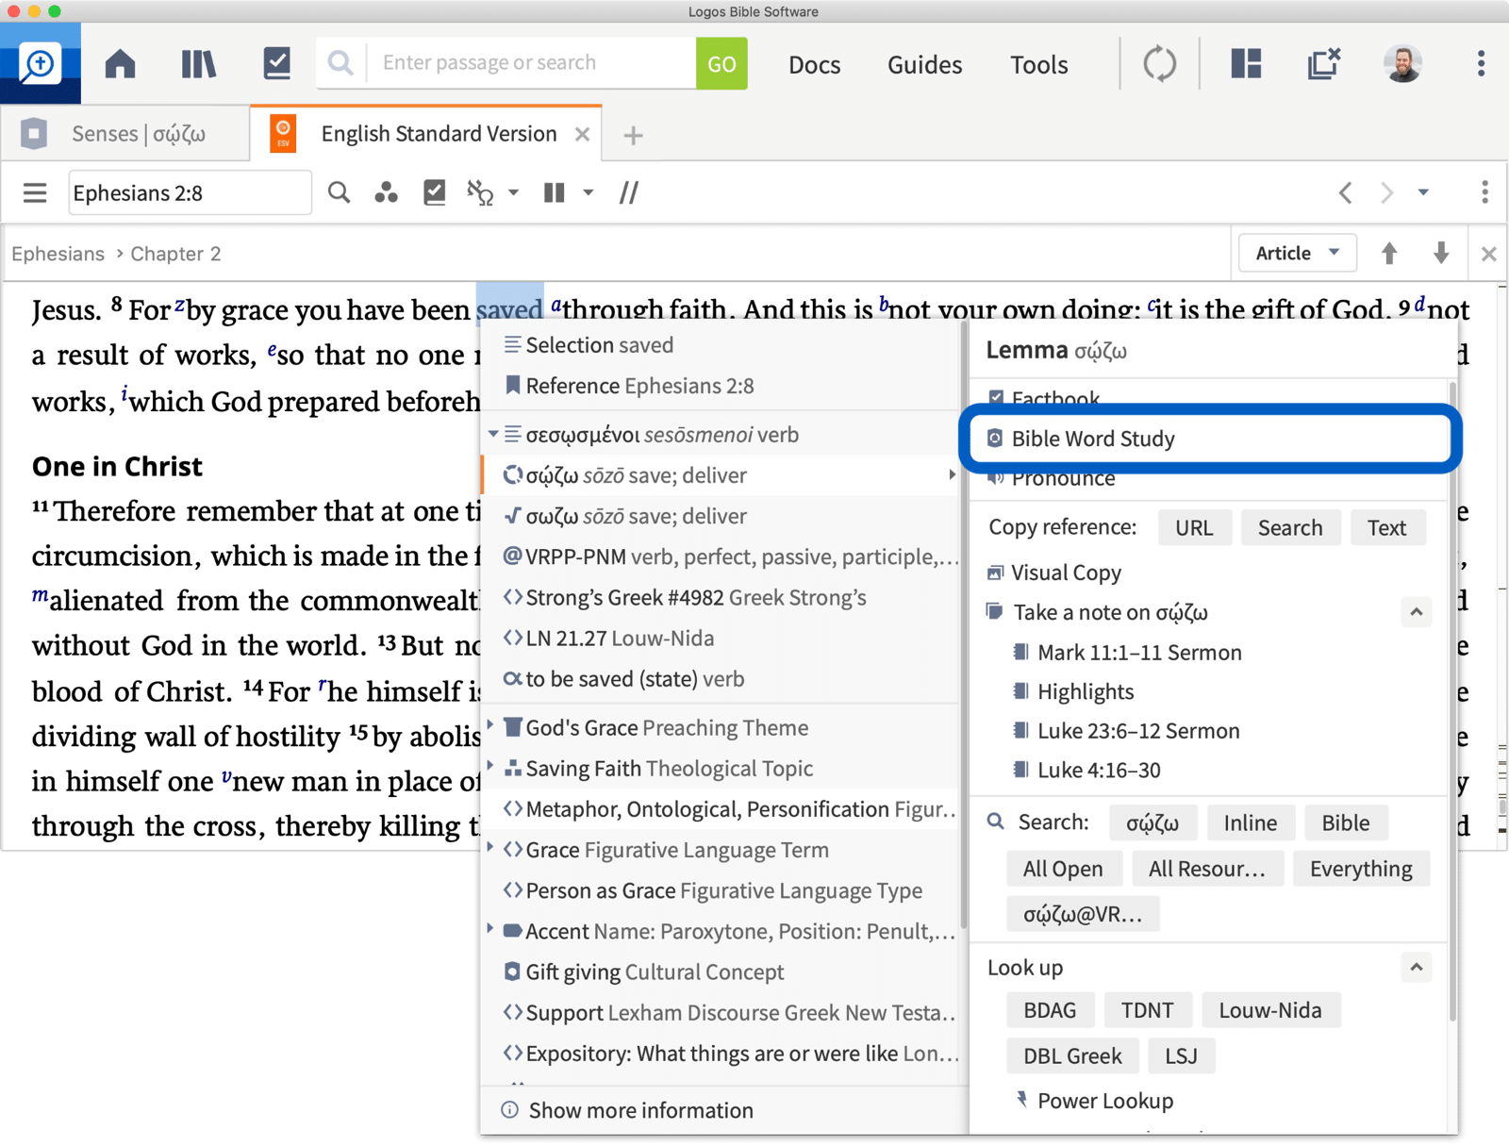Click the context menu left pane scrollbar

964,626
